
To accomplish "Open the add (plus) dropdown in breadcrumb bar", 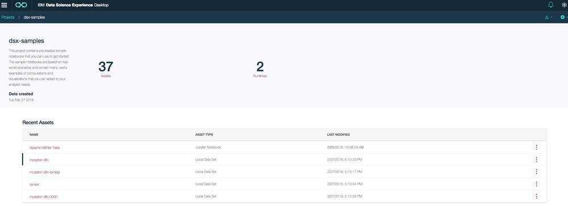I will coord(563,17).
